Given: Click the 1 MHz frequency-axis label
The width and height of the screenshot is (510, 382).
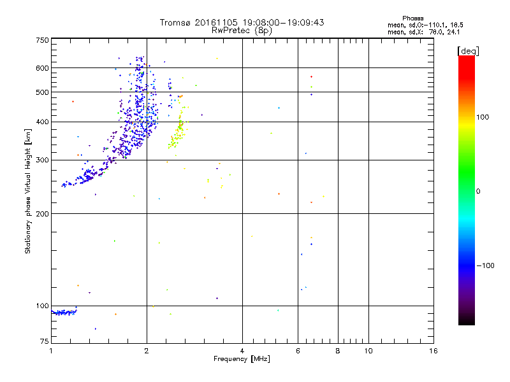Looking at the screenshot, I should click(x=51, y=351).
